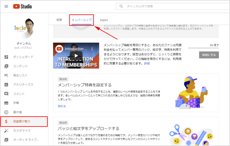Click the カスタマイズ magic wand icon
230x146 pixels.
6,131
